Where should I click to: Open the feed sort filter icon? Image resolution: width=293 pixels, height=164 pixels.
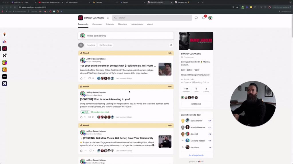point(171,45)
